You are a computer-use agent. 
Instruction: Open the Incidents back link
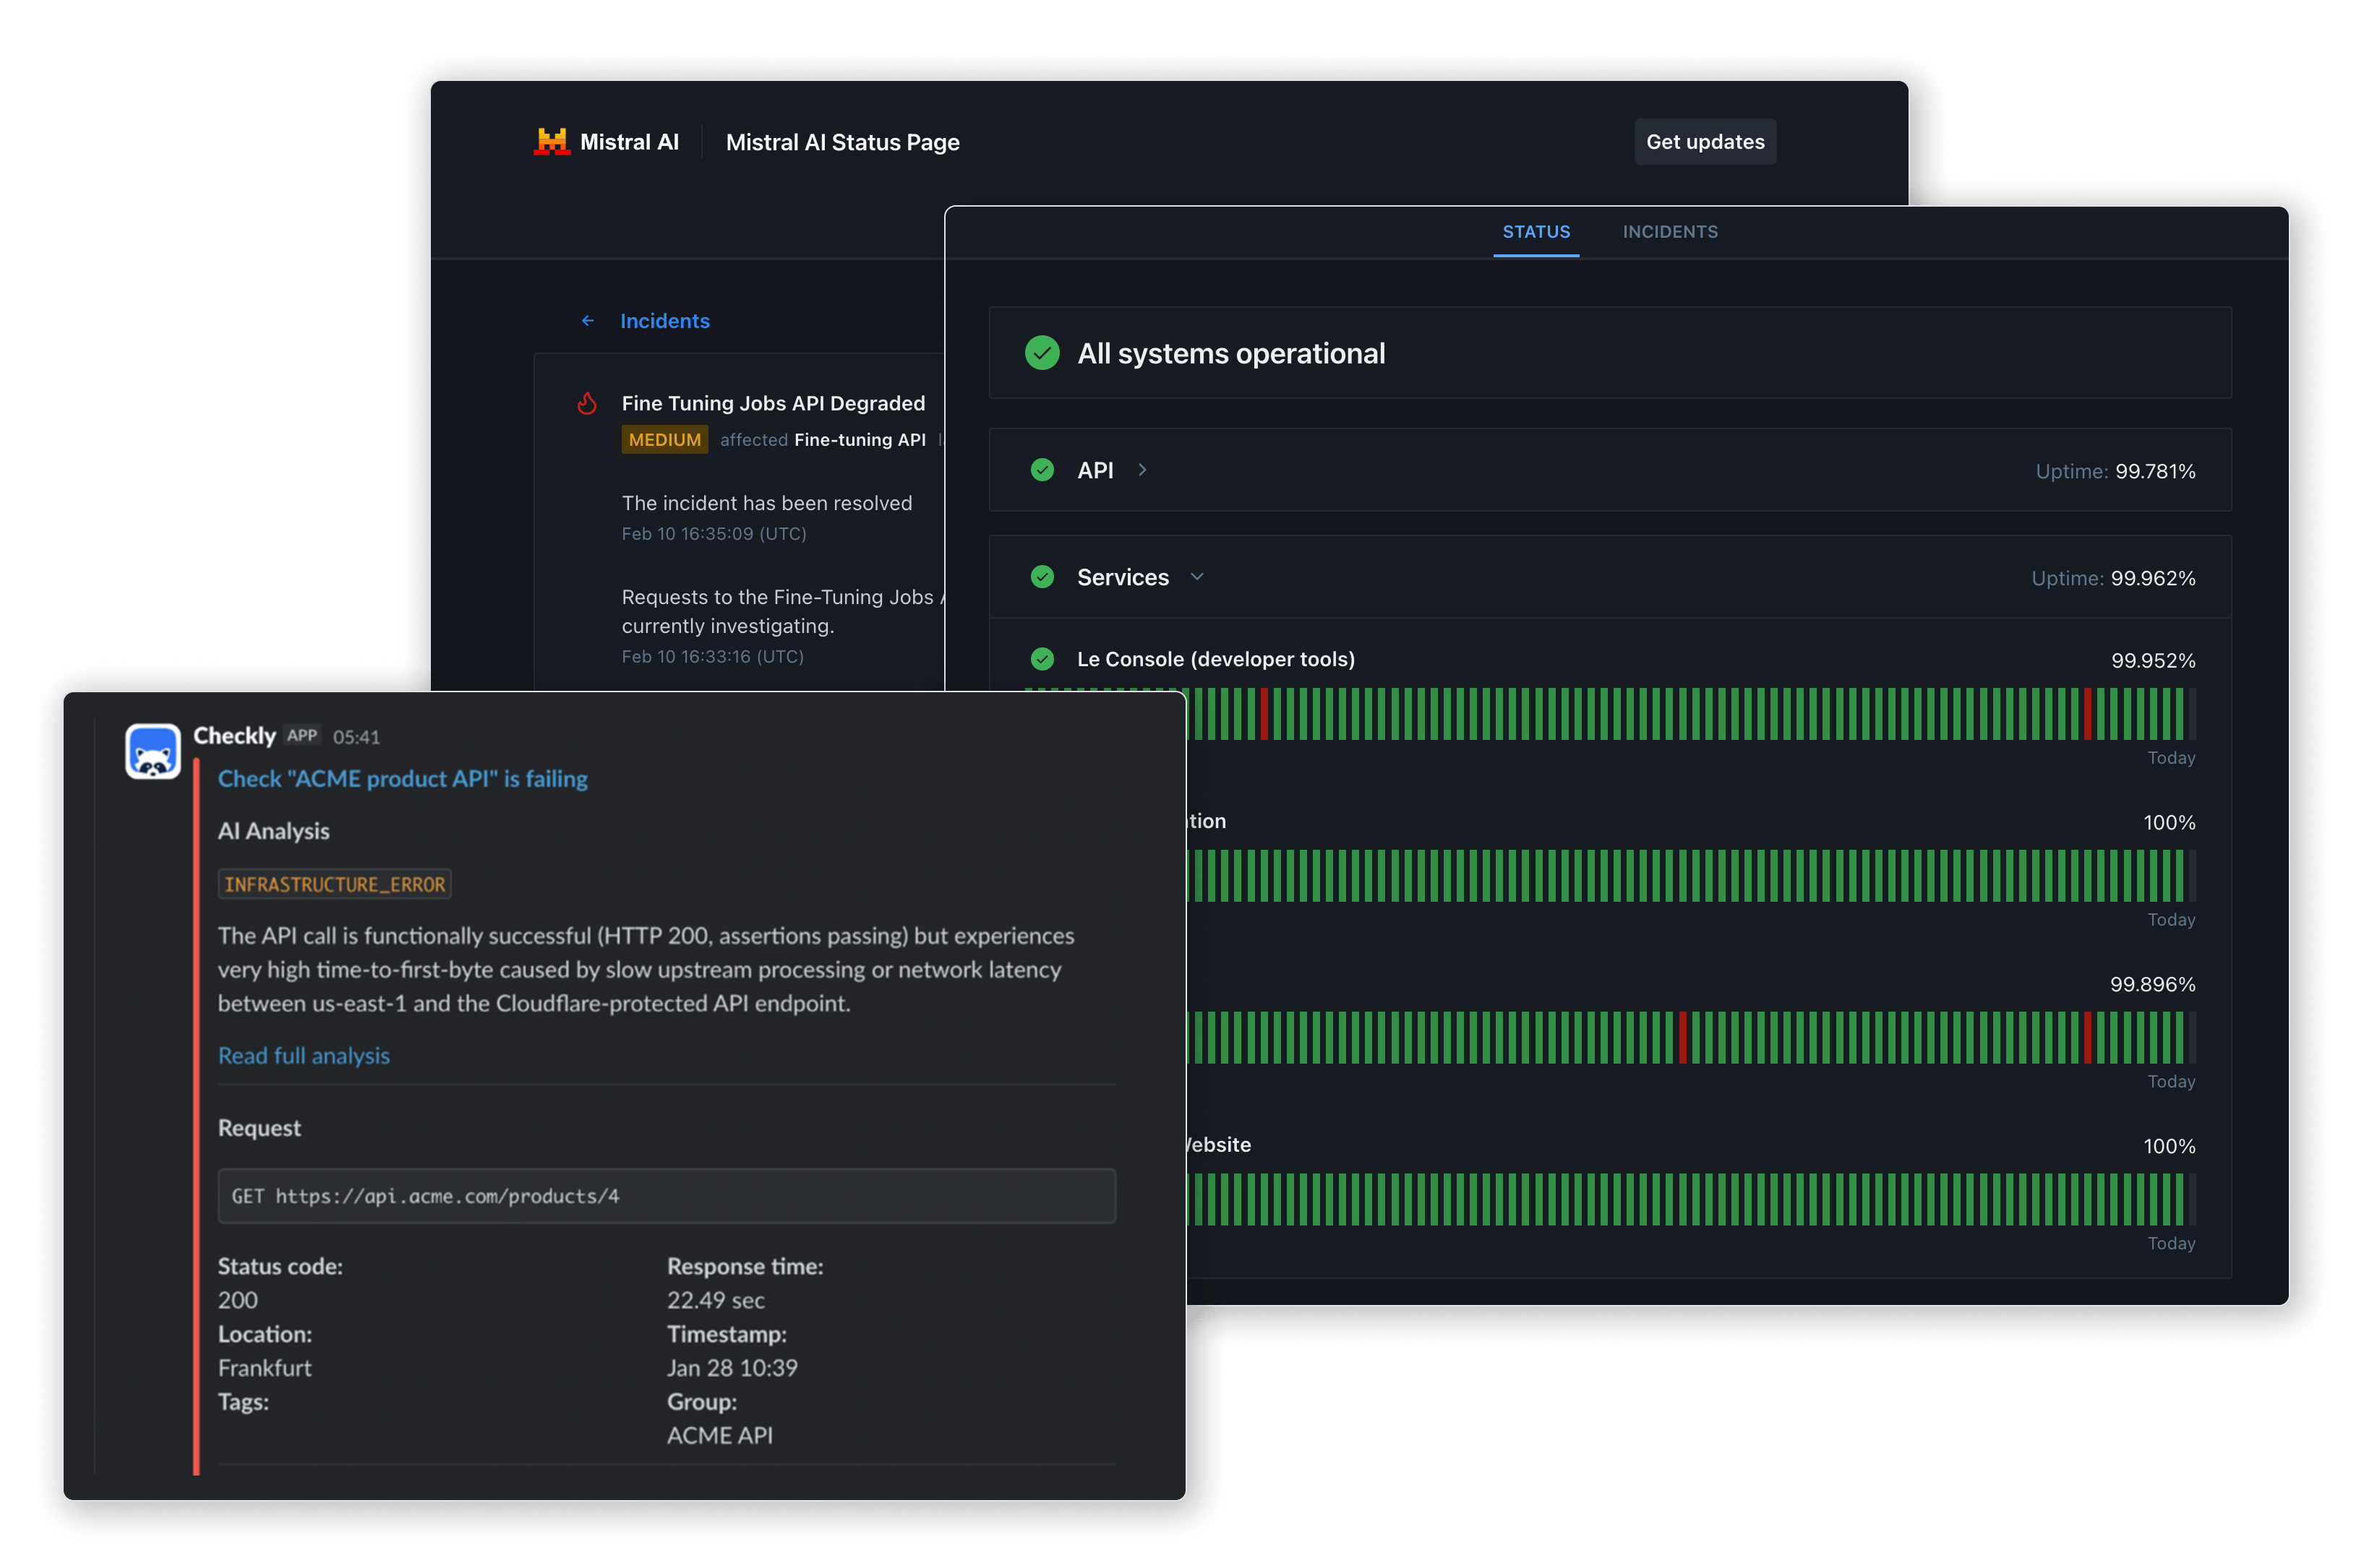tap(664, 321)
